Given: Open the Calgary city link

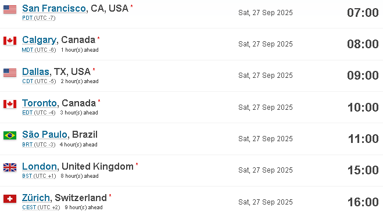Looking at the screenshot, I should [39, 40].
